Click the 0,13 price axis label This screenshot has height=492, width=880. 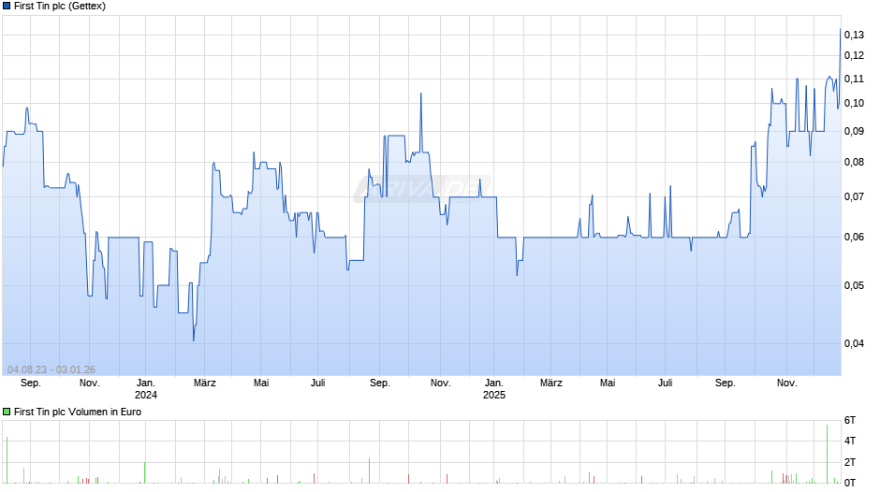coord(854,35)
